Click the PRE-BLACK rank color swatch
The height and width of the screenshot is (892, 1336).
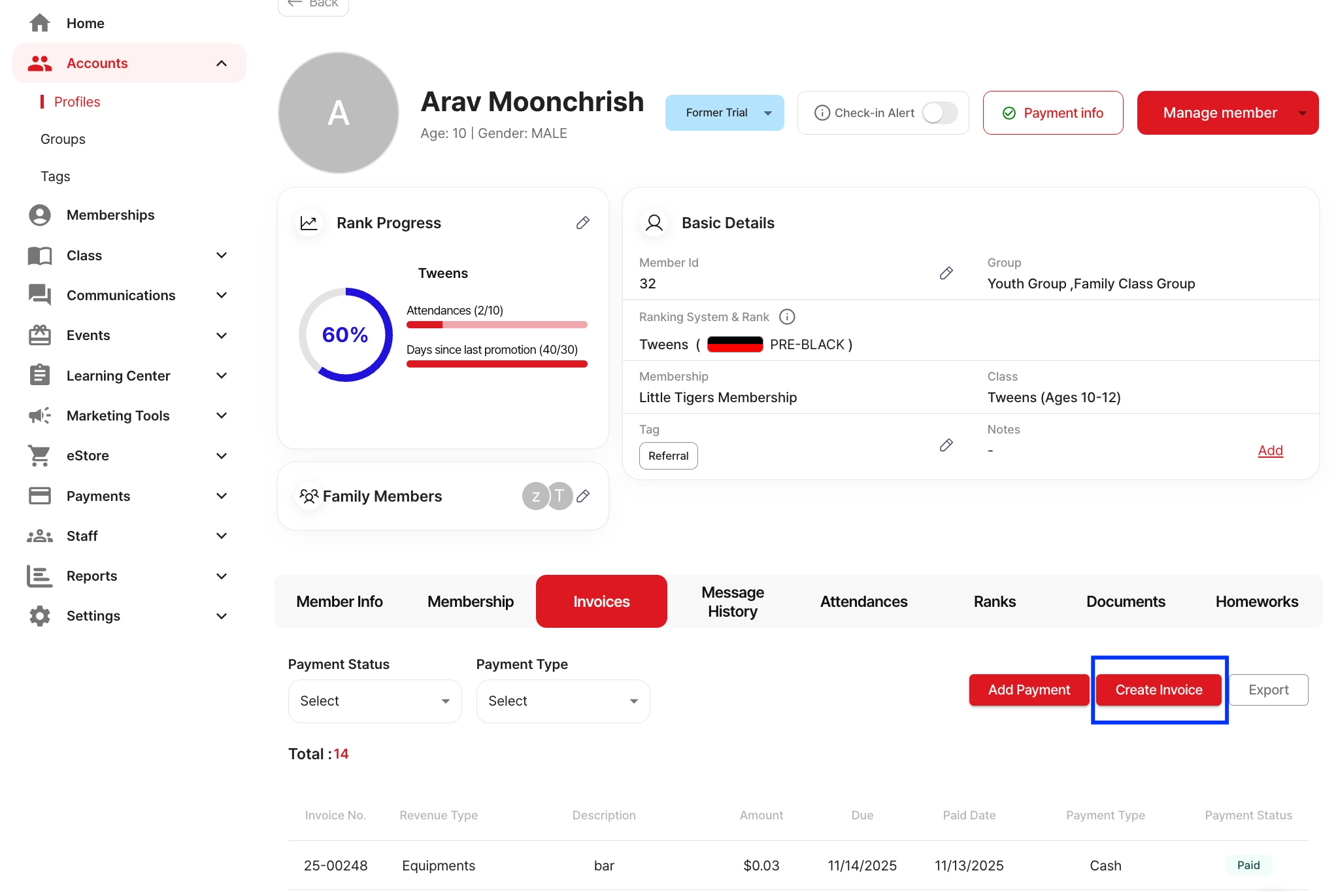point(735,345)
